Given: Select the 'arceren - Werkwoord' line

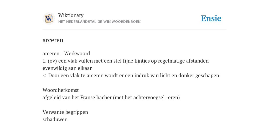Looking at the screenshot, I should point(66,53).
